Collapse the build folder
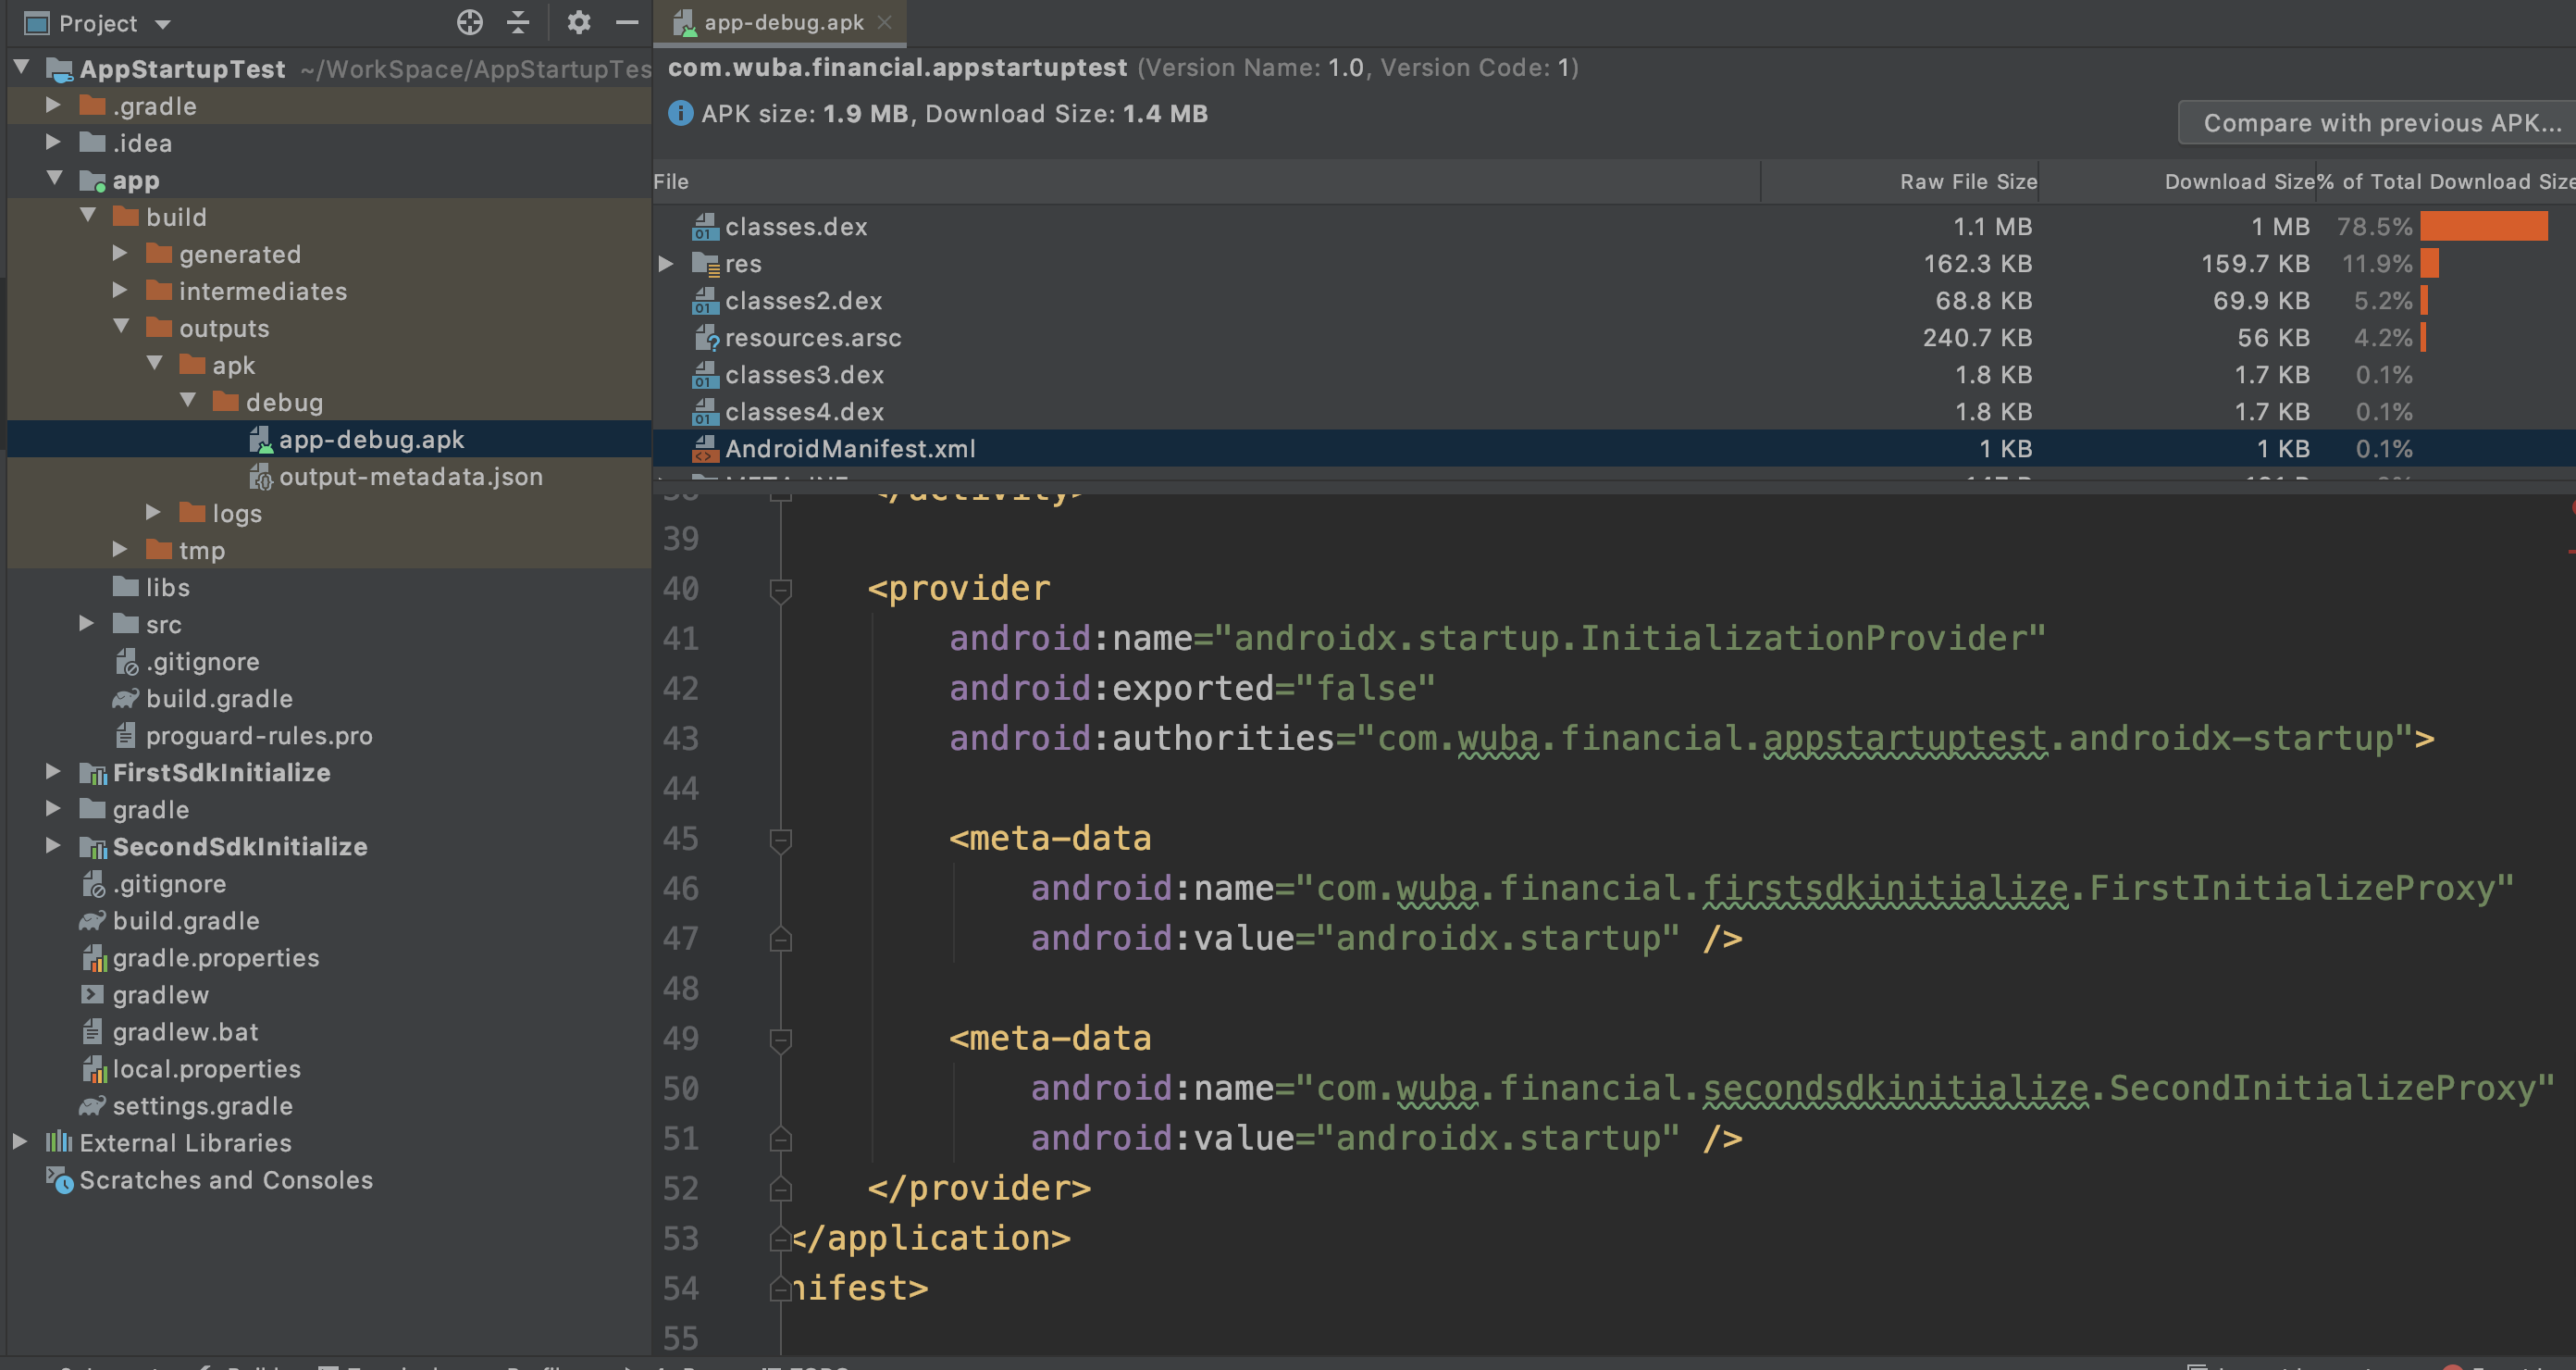Screen dimensions: 2576x1370 (x=88, y=217)
